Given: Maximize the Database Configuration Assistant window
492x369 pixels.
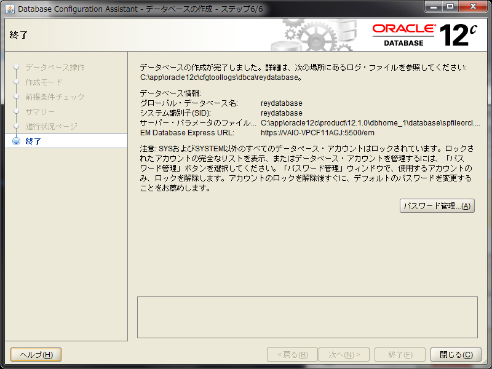Looking at the screenshot, I should (450, 7).
